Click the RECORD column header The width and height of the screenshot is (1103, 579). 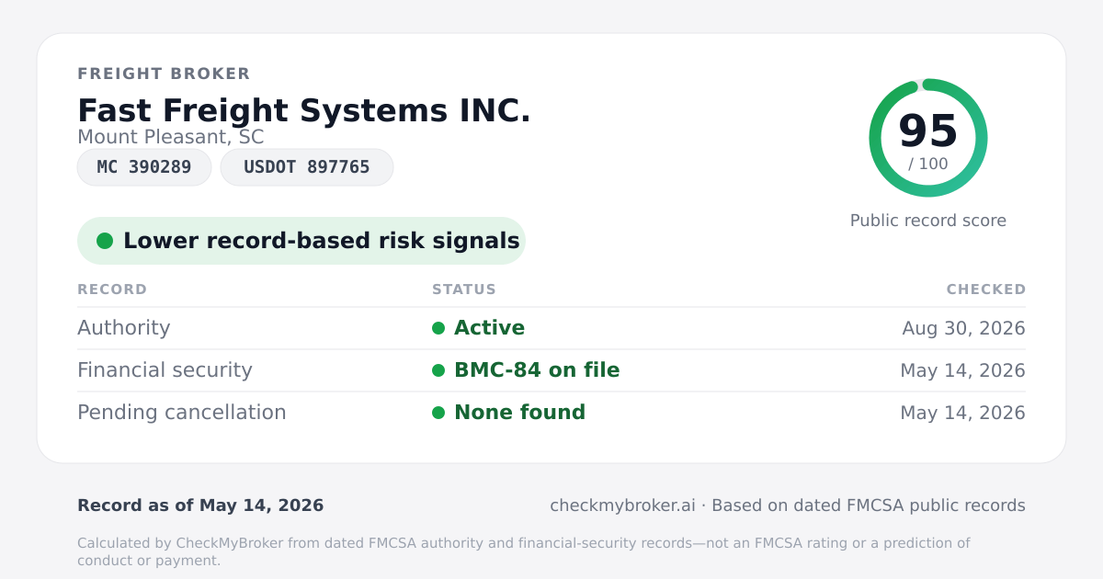pyautogui.click(x=112, y=289)
